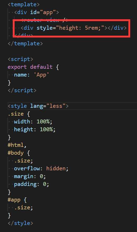Click the closing template tag

coord(25,43)
